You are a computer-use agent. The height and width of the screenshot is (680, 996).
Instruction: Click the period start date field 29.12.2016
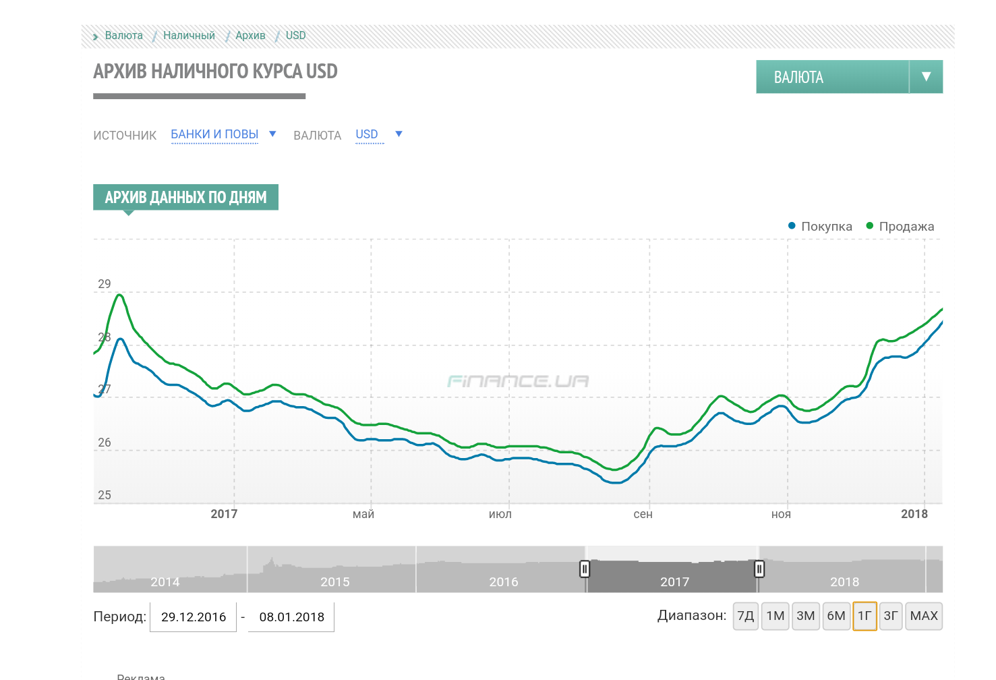coord(194,617)
